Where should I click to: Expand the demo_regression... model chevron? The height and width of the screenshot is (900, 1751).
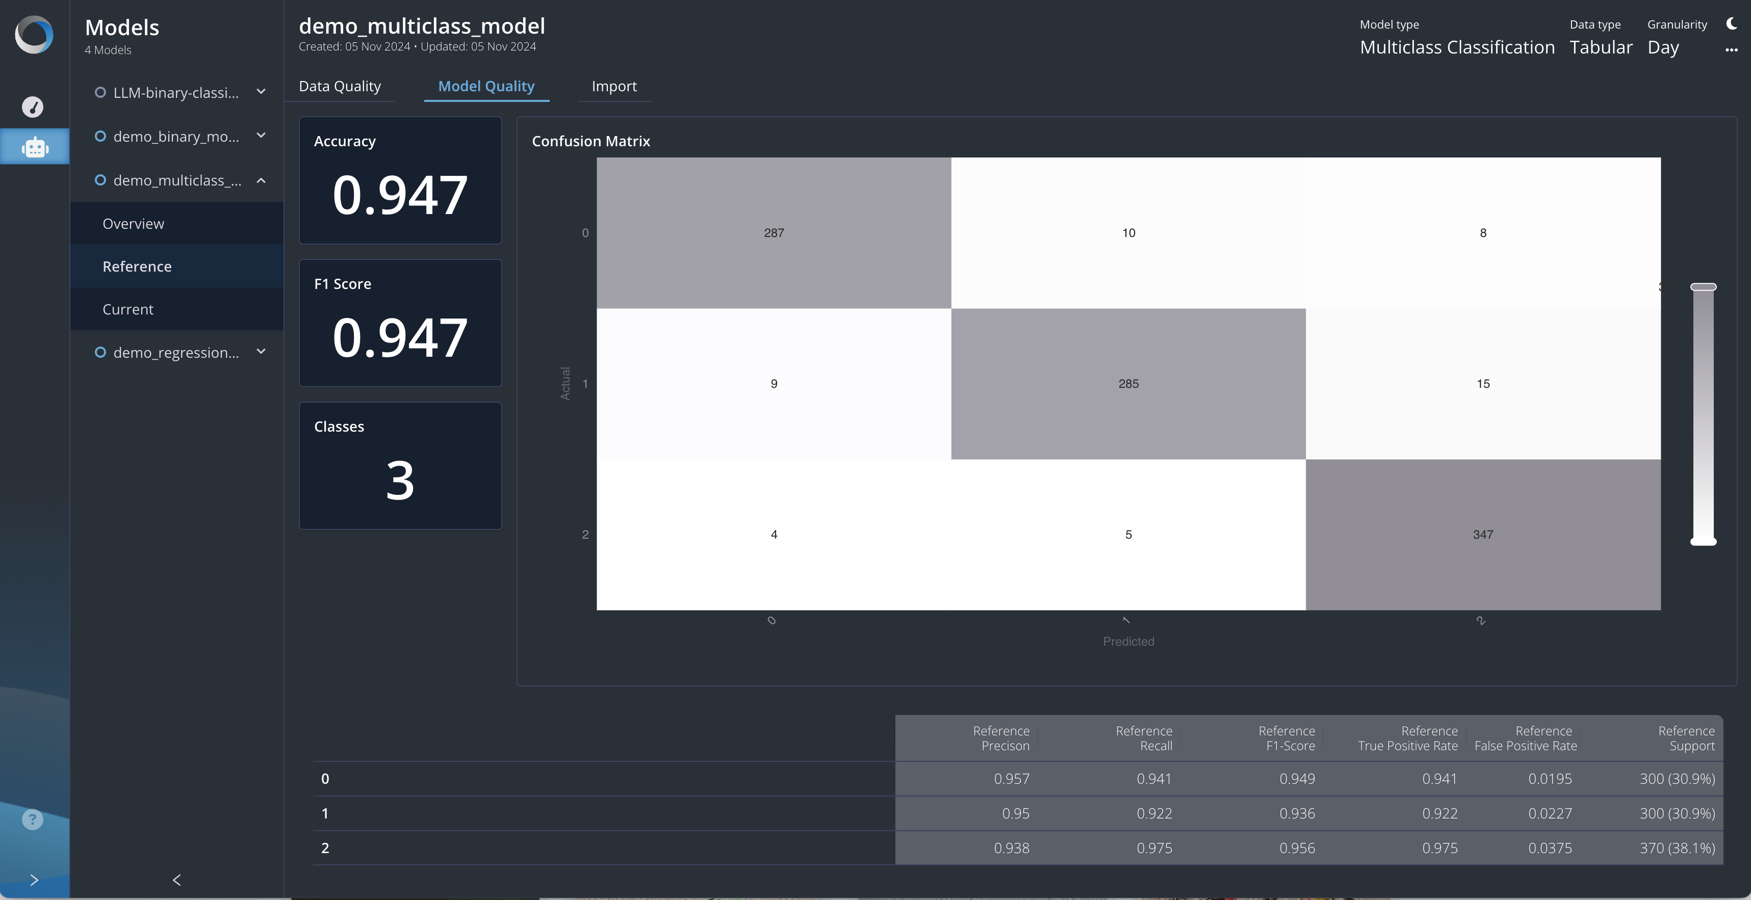pos(261,351)
